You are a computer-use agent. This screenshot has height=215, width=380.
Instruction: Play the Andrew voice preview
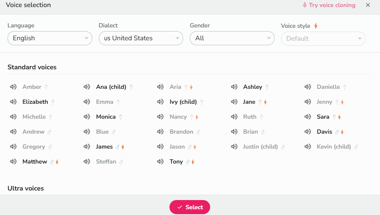(13, 132)
